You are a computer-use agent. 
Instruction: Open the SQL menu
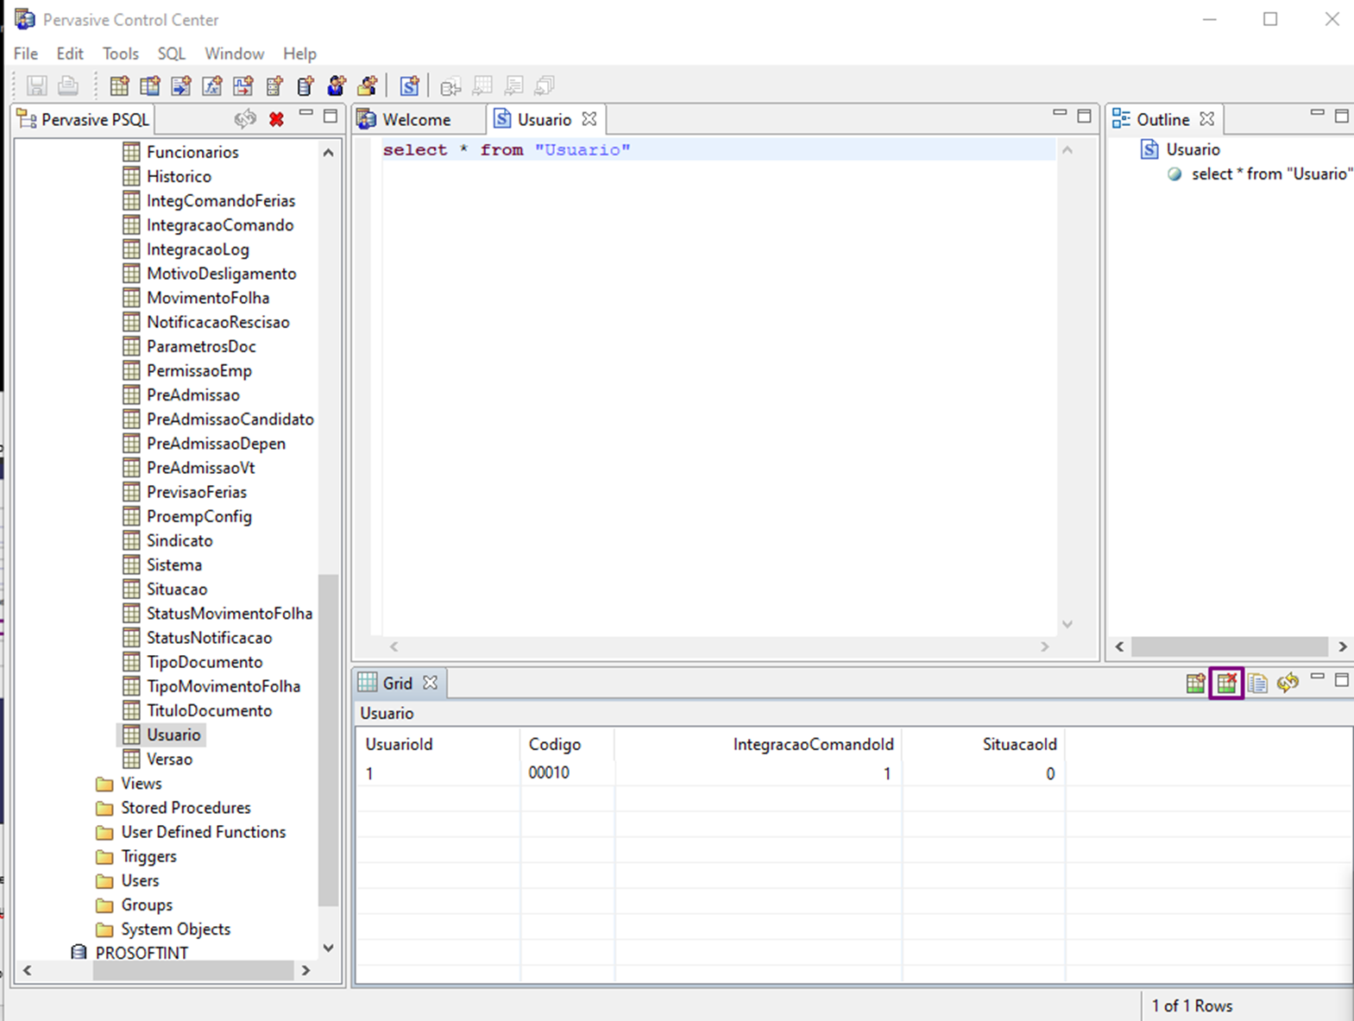pos(171,54)
